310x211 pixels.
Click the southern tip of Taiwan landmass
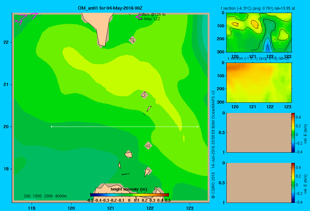point(102,45)
